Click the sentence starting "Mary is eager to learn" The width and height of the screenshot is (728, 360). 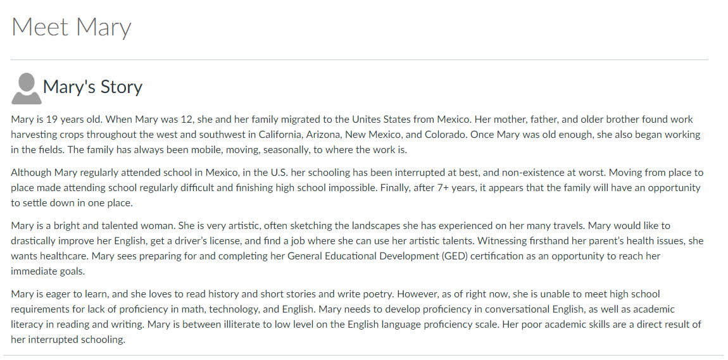coord(203,294)
